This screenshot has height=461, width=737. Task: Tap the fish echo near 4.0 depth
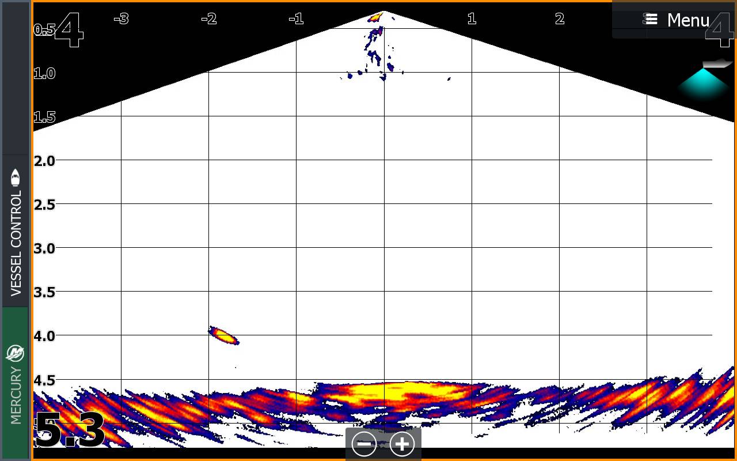(223, 335)
